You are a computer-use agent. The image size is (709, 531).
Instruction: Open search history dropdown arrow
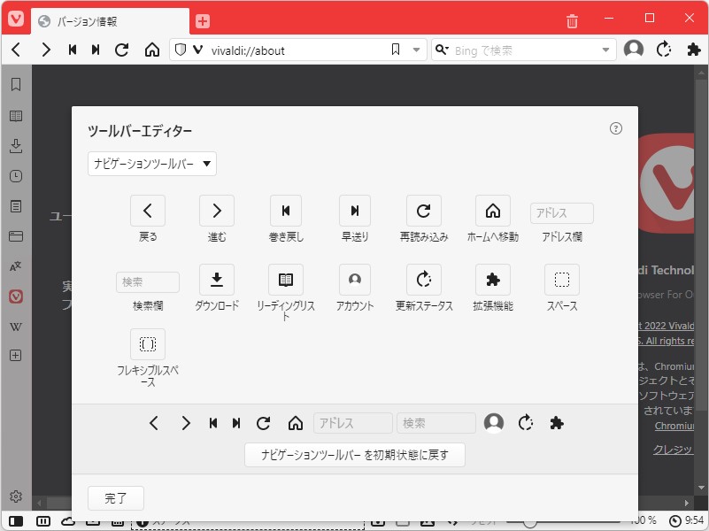point(605,50)
